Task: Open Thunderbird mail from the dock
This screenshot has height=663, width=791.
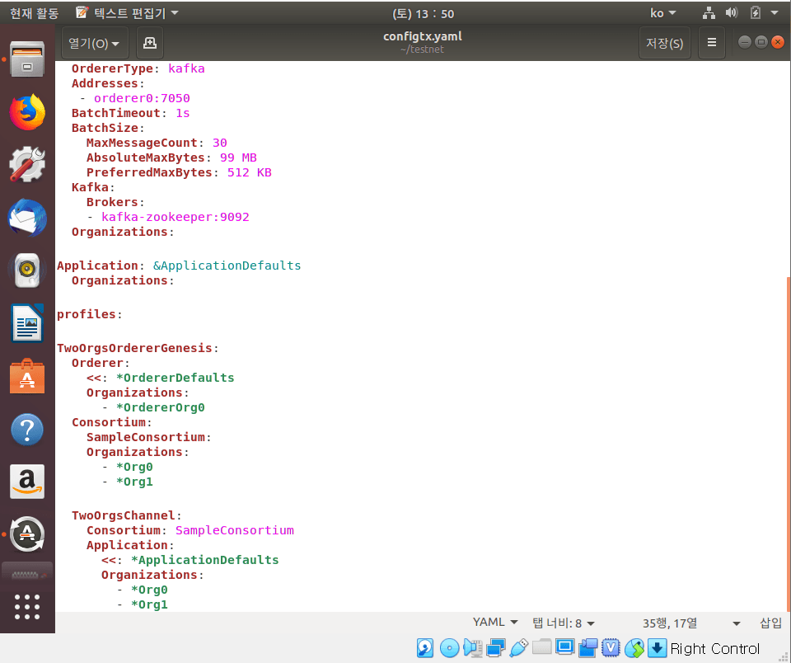Action: click(27, 219)
